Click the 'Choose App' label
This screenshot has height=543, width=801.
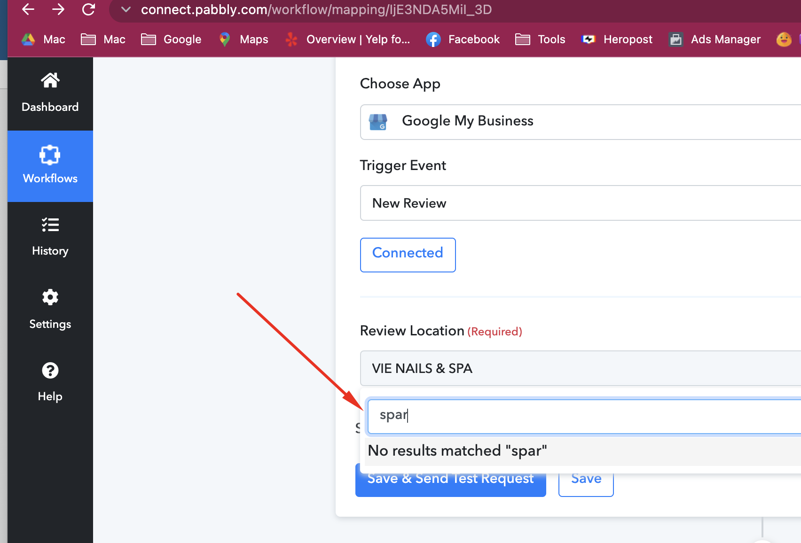pos(400,84)
